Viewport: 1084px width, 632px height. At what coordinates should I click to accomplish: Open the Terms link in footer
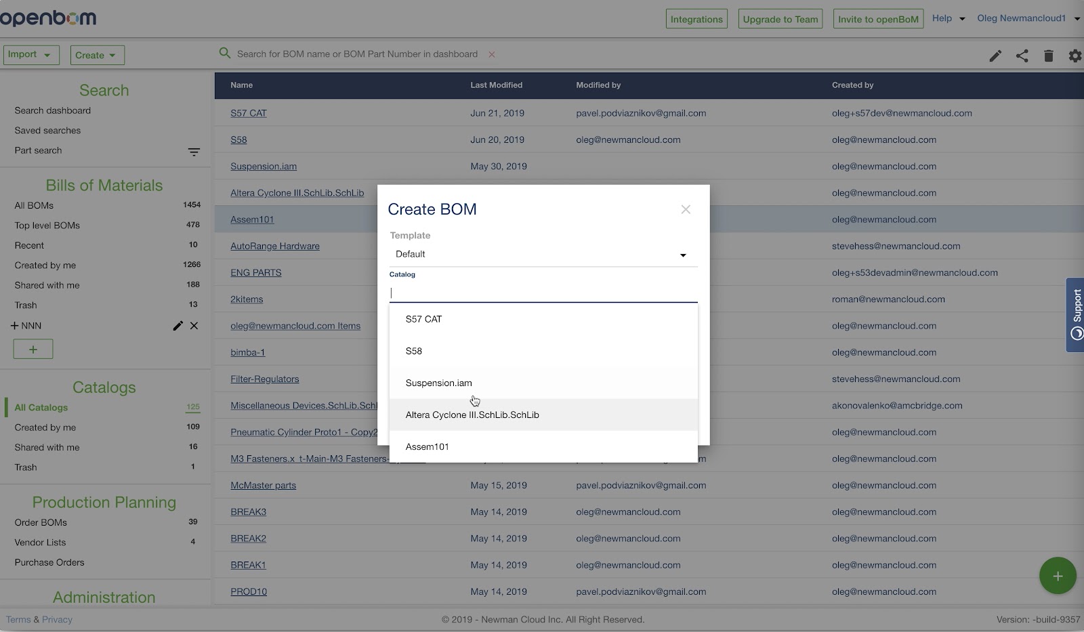coord(18,619)
